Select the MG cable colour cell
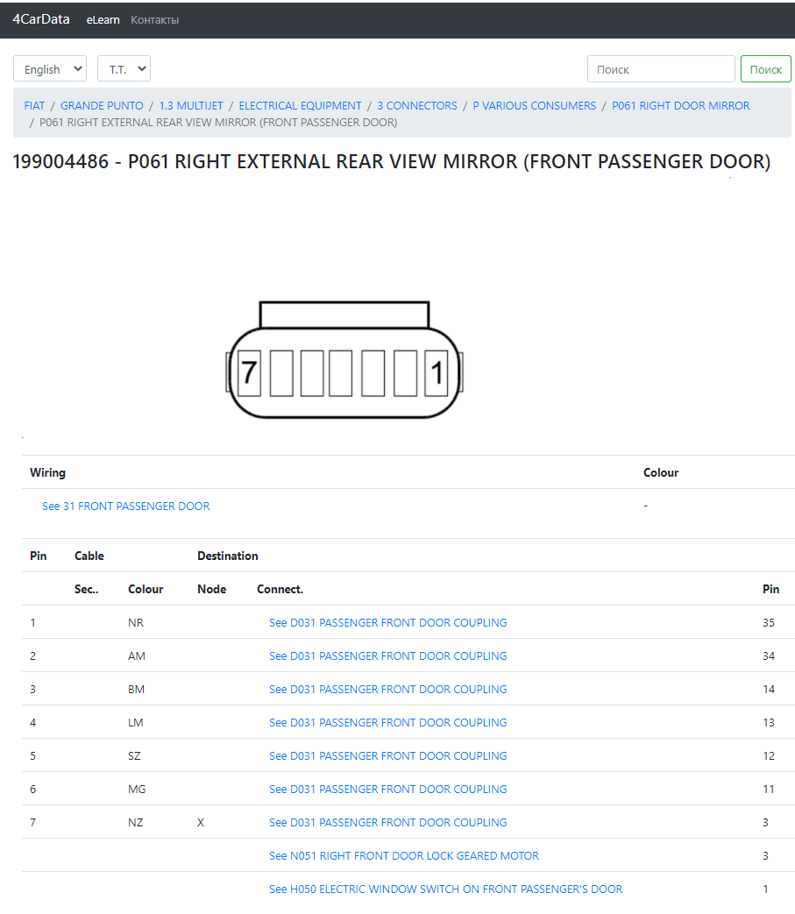The image size is (795, 914). (x=137, y=789)
